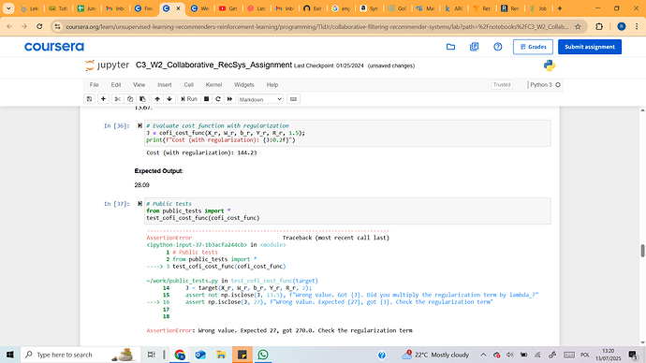Open the tab search dropdown arrow
646x363 pixels.
[x=8, y=8]
